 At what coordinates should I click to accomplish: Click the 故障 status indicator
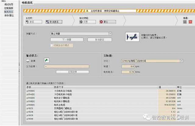point(28,61)
